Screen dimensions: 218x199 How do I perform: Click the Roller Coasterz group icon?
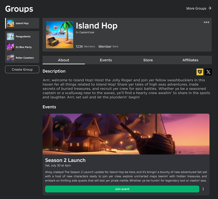[10, 58]
